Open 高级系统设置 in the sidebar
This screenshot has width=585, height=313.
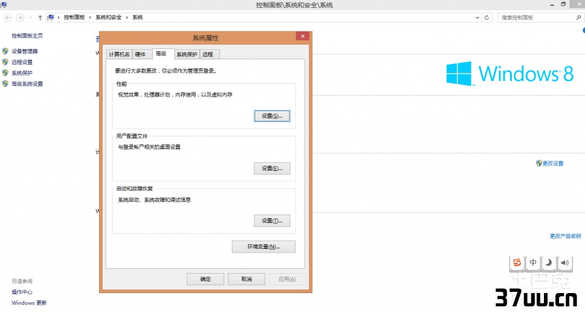[27, 83]
